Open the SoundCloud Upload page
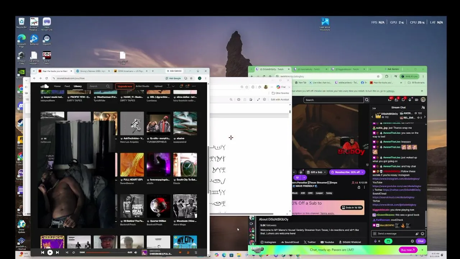Image resolution: width=460 pixels, height=259 pixels. [x=158, y=86]
